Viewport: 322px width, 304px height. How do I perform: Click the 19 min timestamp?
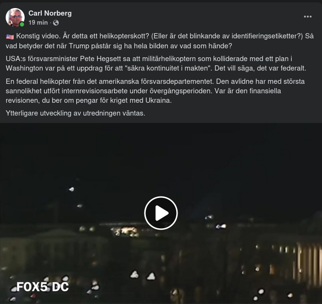(x=38, y=22)
